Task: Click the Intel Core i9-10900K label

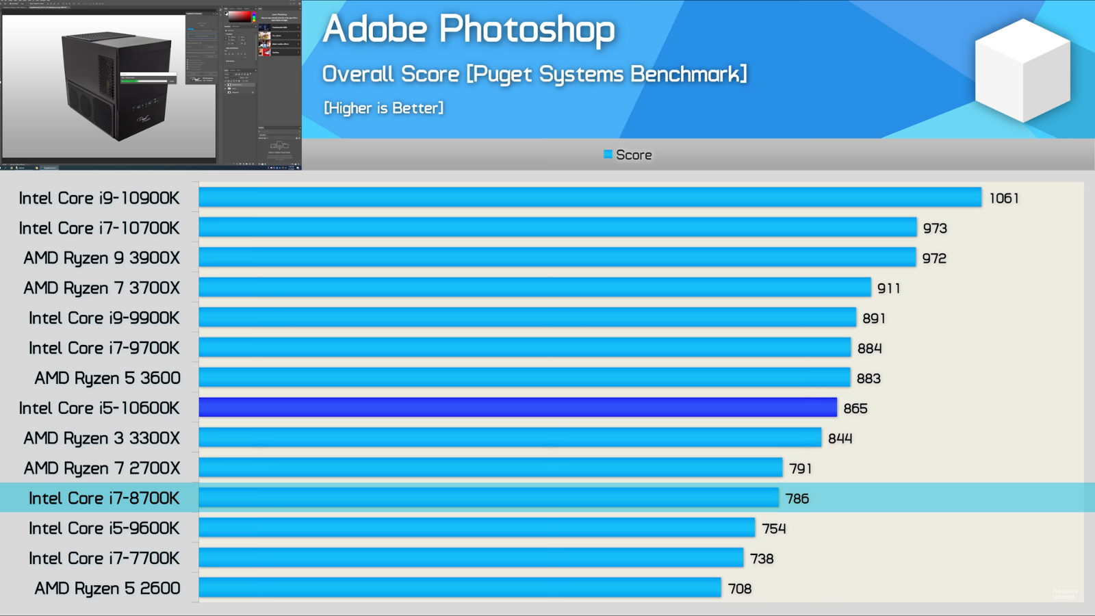Action: [99, 198]
